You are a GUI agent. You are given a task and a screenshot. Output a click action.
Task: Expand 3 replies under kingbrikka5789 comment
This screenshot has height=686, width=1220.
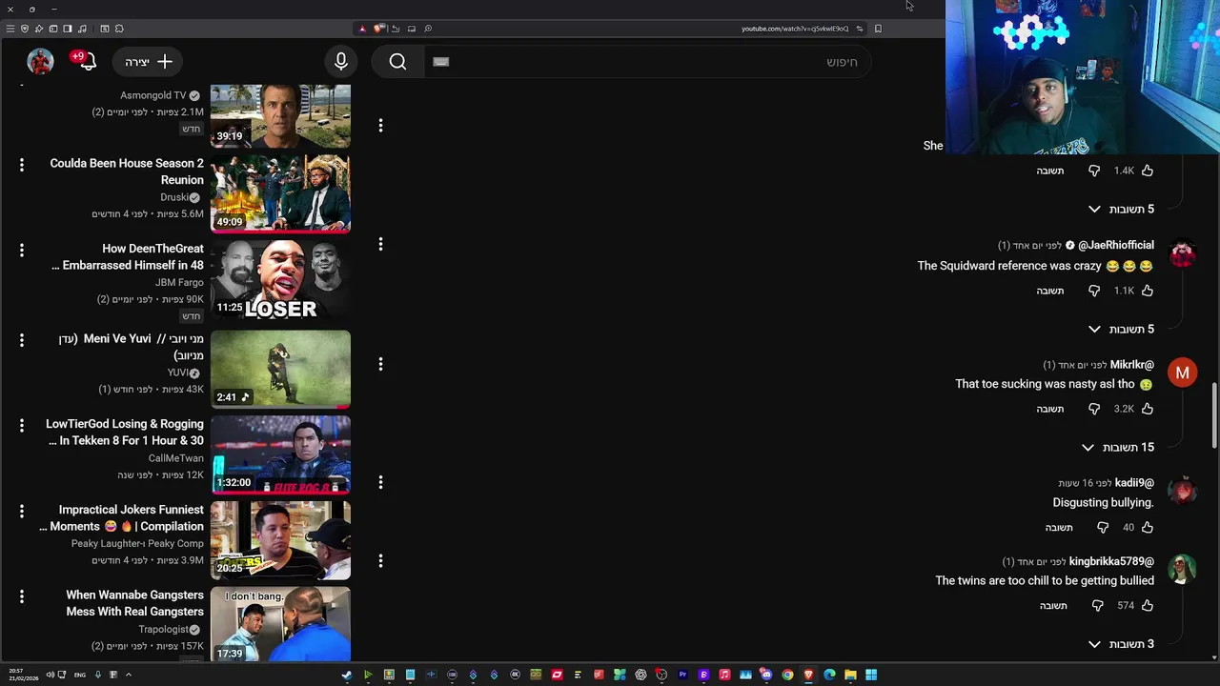pyautogui.click(x=1121, y=644)
